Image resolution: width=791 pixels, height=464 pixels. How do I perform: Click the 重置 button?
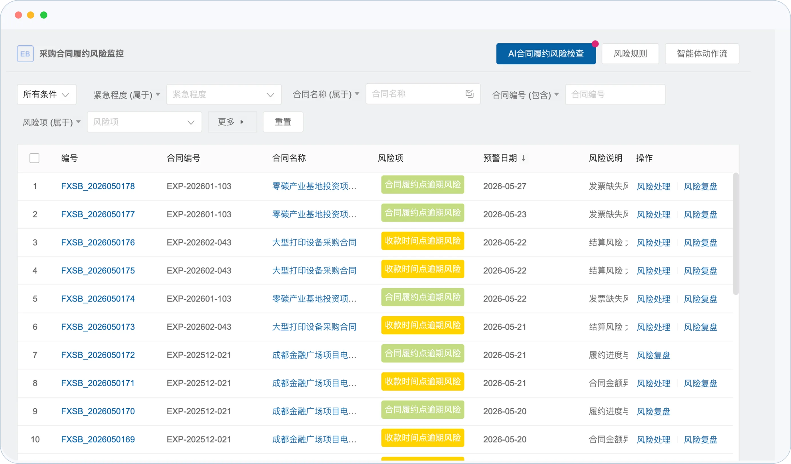tap(283, 122)
